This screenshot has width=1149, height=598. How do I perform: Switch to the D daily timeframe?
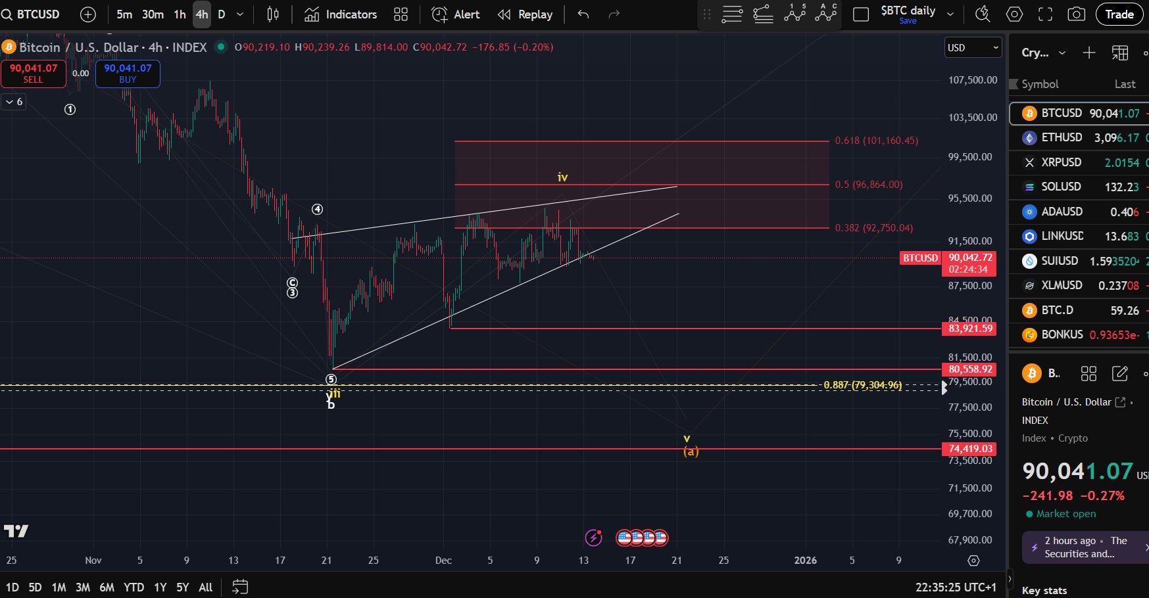(x=222, y=14)
